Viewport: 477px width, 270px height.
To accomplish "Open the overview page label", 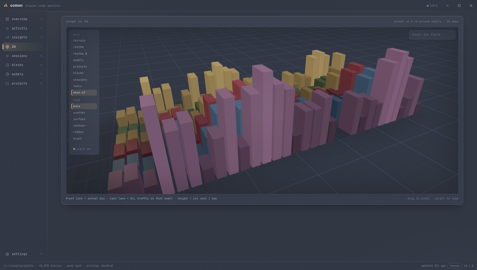I will pos(19,19).
